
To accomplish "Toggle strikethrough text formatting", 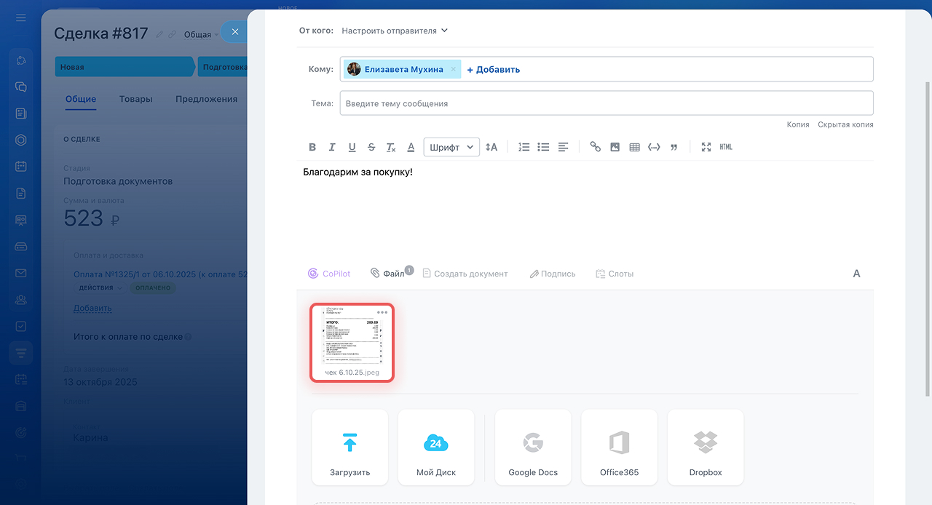I will (x=371, y=147).
